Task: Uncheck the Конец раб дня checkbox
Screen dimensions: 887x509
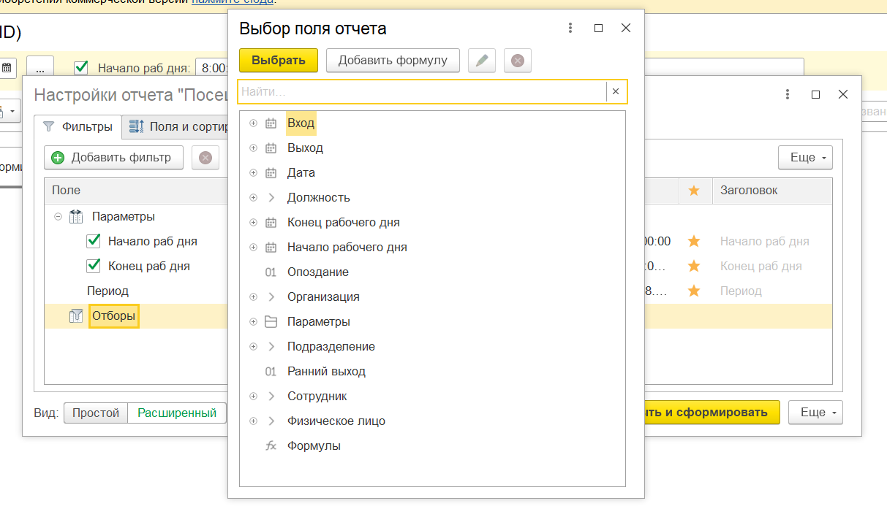Action: point(94,266)
